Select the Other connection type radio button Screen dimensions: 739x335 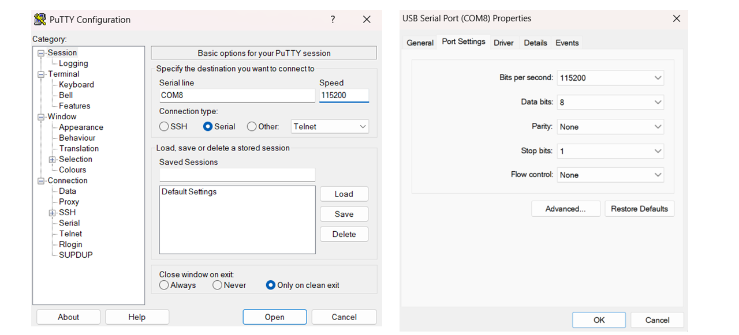point(252,126)
